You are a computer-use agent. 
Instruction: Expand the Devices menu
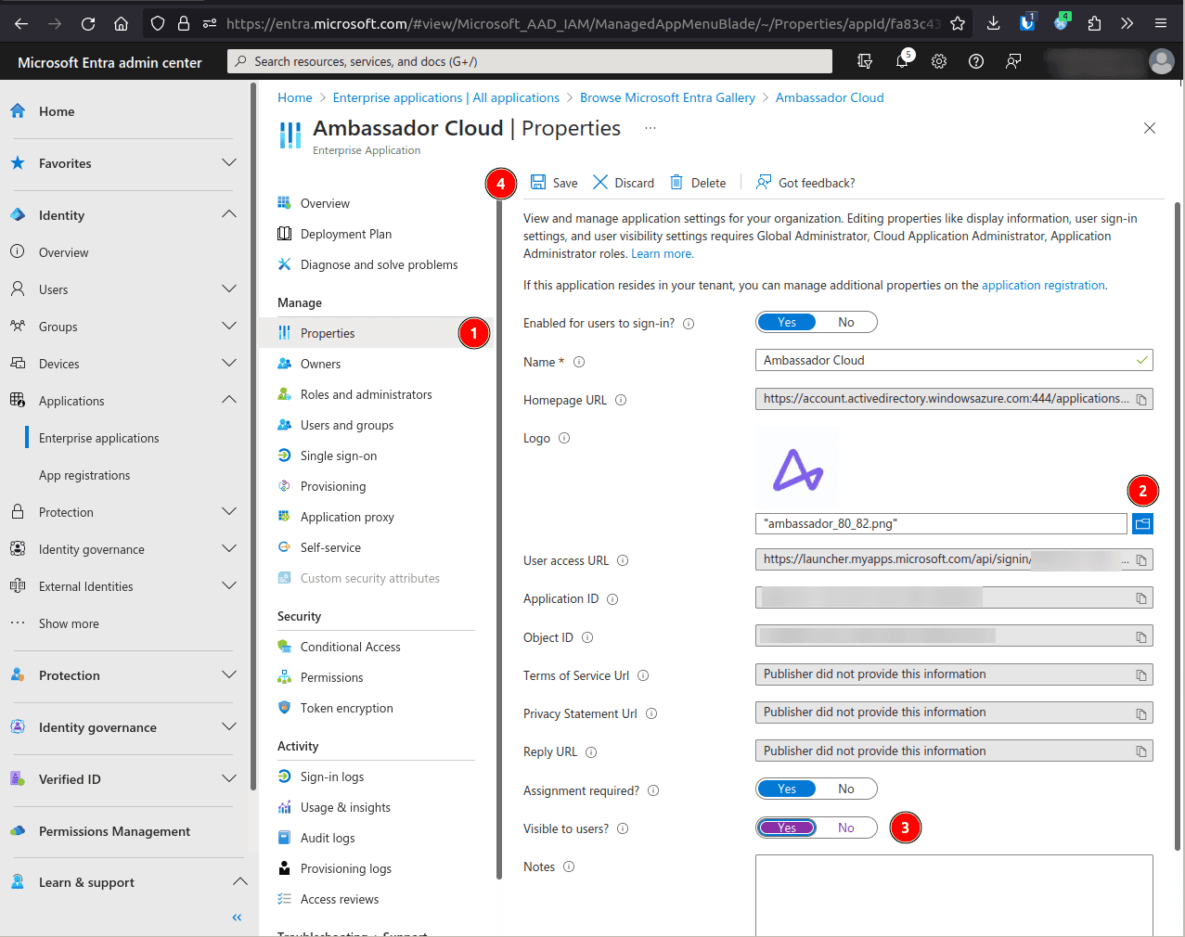[229, 364]
